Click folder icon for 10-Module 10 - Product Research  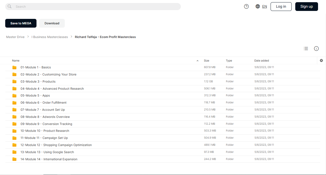14,131
